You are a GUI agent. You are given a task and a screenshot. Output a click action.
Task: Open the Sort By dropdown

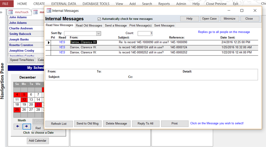pos(98,33)
